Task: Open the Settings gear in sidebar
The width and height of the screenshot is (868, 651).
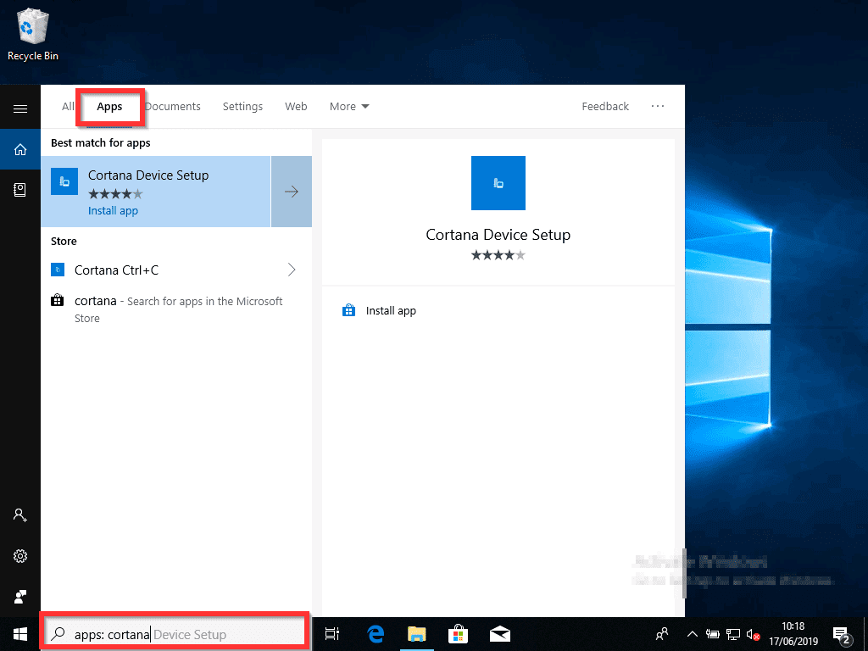Action: pos(20,556)
